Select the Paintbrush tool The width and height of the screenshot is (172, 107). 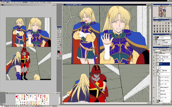click(60, 35)
